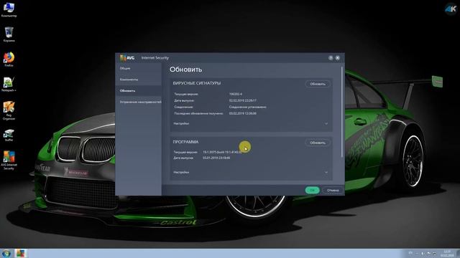Close the AVG settings window
Viewport: 460px width, 258px height.
pos(338,58)
